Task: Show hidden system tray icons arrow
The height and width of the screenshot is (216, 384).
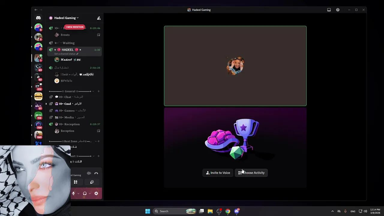Action: 332,211
